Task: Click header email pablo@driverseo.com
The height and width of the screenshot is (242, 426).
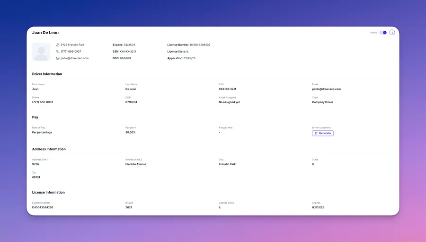Action: [x=74, y=58]
